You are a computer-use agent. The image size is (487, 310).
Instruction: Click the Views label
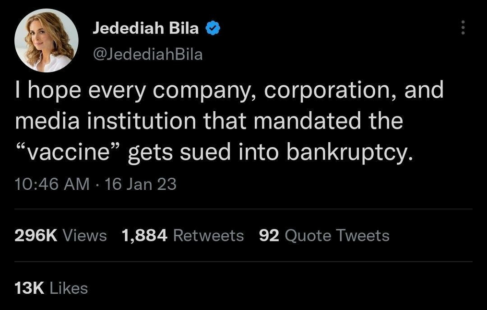click(x=85, y=235)
